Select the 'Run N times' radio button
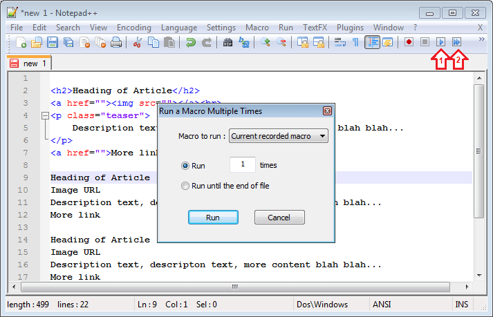This screenshot has height=317, width=493. pyautogui.click(x=185, y=166)
